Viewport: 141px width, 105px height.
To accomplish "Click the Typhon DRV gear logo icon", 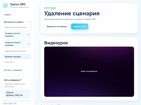I will 5,6.
